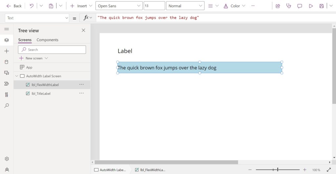Switch to the Components tab
The width and height of the screenshot is (336, 174).
(x=47, y=40)
